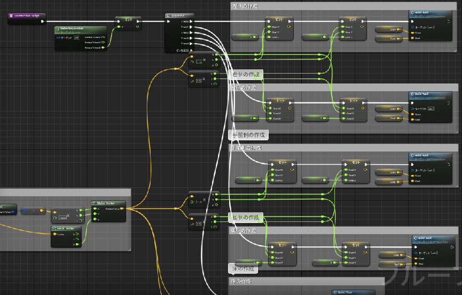This screenshot has height=295, width=462.
Task: Click the Then 3 output pin on Sequence
Action: 191,38
